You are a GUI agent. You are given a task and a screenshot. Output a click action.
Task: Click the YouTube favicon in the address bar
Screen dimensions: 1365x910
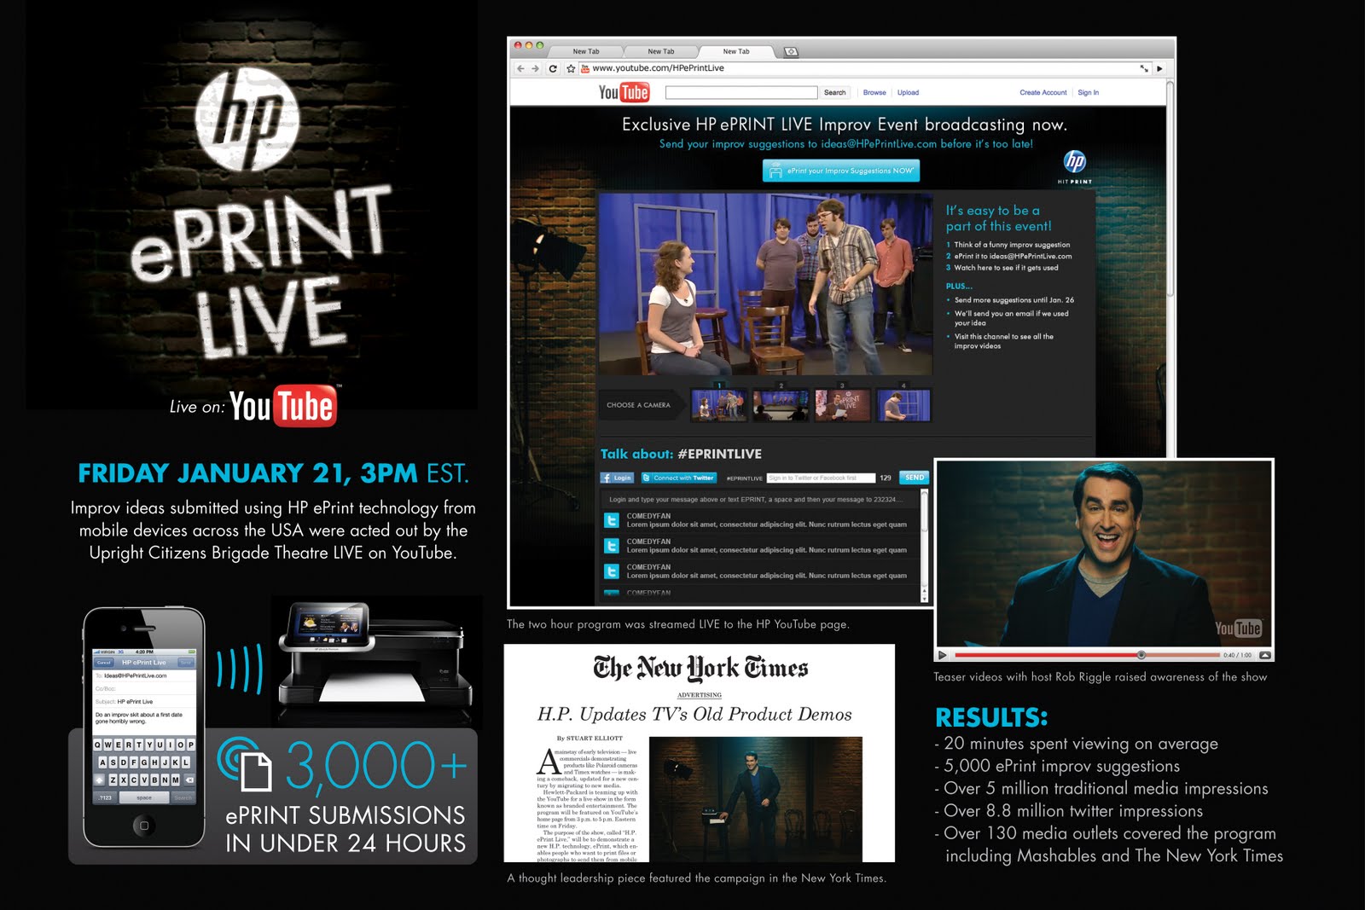pos(586,67)
